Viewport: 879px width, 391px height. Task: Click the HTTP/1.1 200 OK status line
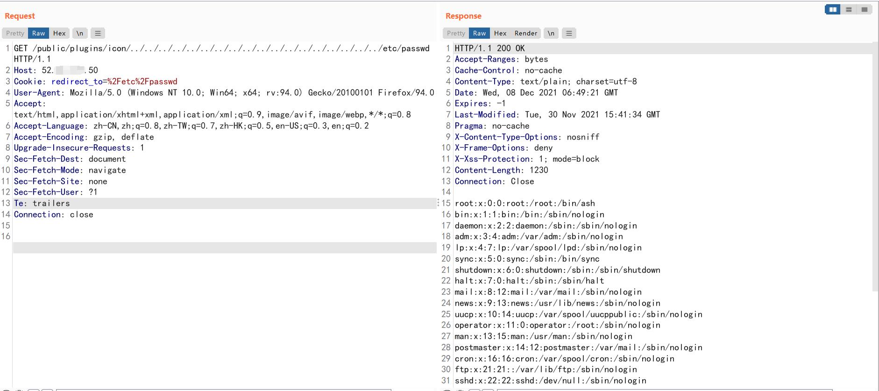tap(490, 49)
